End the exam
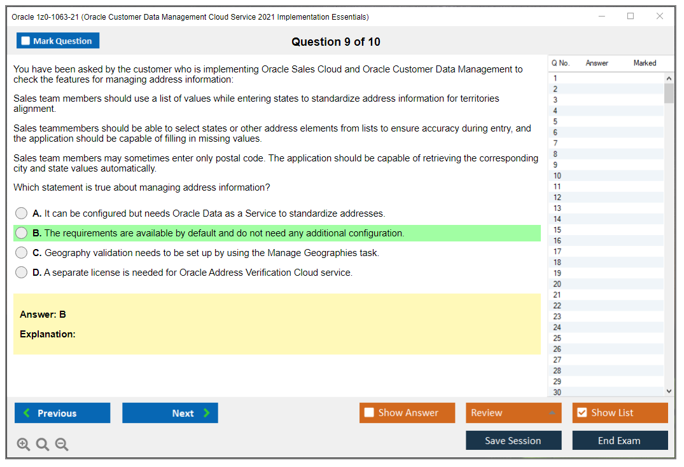The image size is (684, 467). (x=620, y=440)
